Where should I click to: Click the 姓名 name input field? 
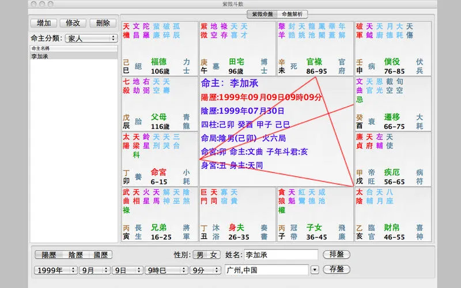tap(280, 254)
